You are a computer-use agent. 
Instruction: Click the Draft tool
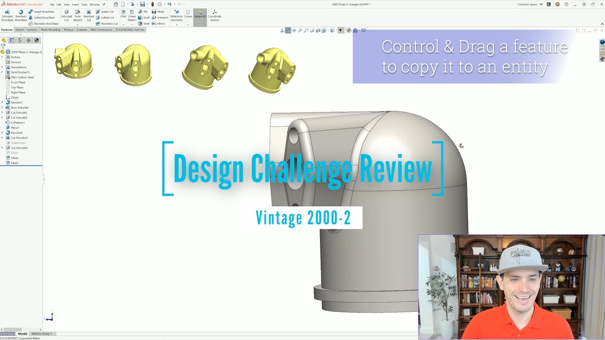click(144, 17)
